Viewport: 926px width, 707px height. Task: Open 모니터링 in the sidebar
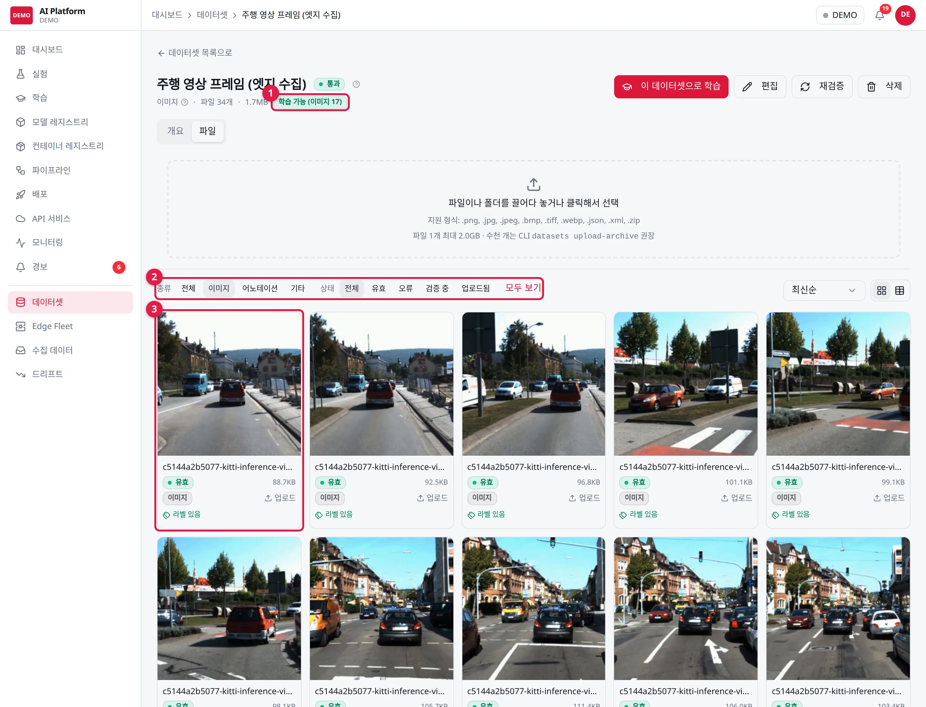[70, 242]
